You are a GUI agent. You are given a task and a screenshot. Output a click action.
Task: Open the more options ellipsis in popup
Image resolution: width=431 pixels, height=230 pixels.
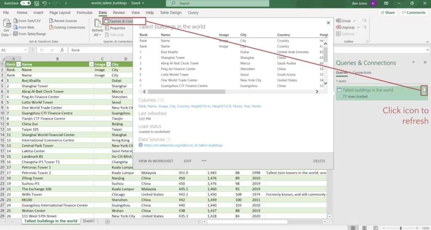point(204,161)
